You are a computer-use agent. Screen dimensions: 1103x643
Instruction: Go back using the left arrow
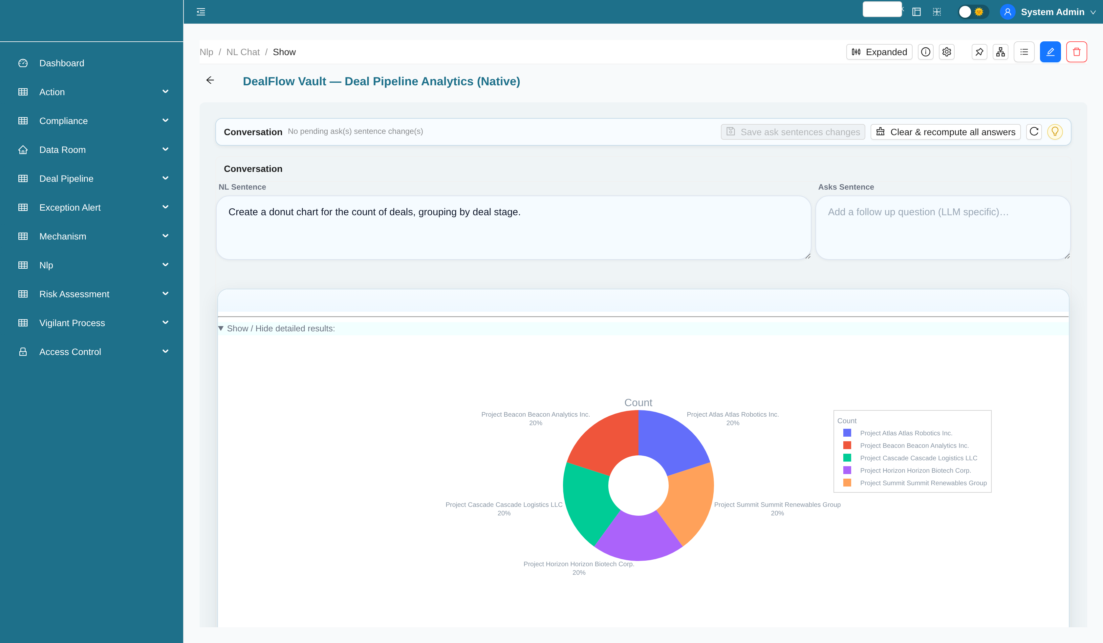[210, 80]
